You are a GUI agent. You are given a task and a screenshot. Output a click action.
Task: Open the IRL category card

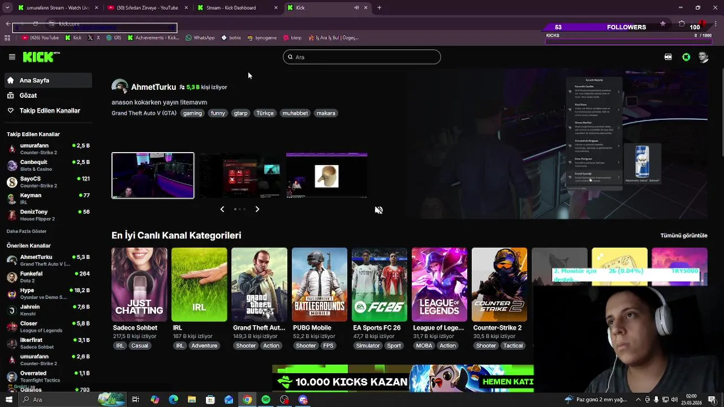click(x=199, y=284)
